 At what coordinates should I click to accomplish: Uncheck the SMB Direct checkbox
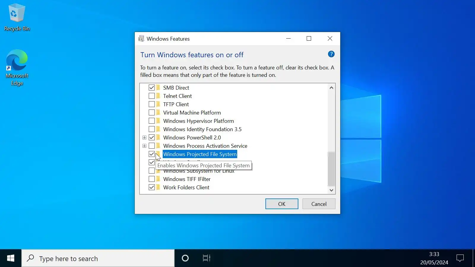tap(152, 88)
